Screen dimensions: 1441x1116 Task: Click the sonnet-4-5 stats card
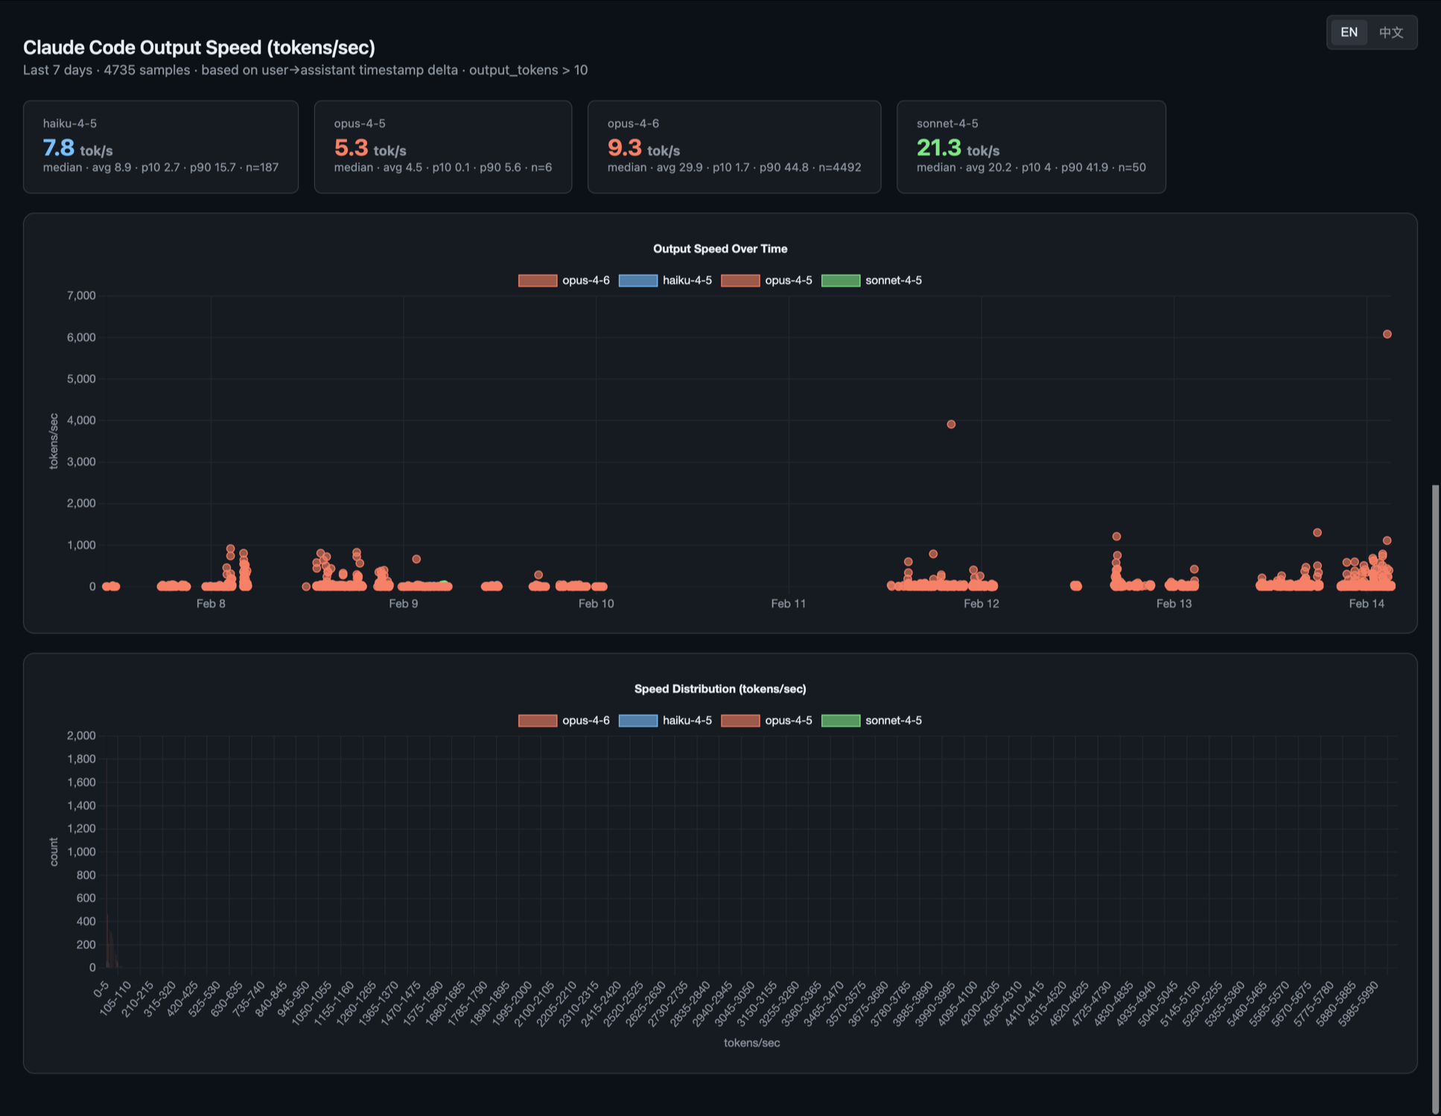coord(1031,147)
